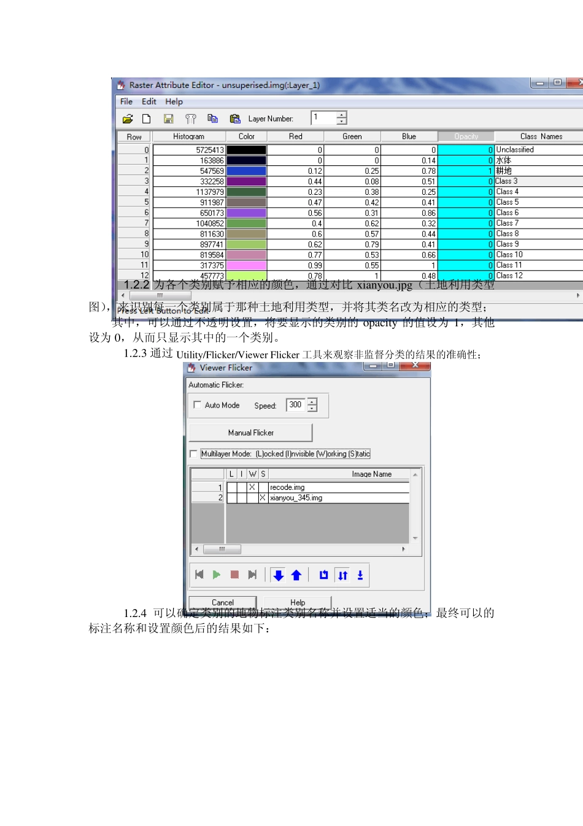Click the column properties pillar icon
The height and width of the screenshot is (826, 583).
[x=191, y=119]
